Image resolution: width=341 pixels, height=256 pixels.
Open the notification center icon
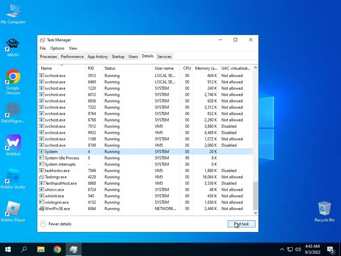331,250
